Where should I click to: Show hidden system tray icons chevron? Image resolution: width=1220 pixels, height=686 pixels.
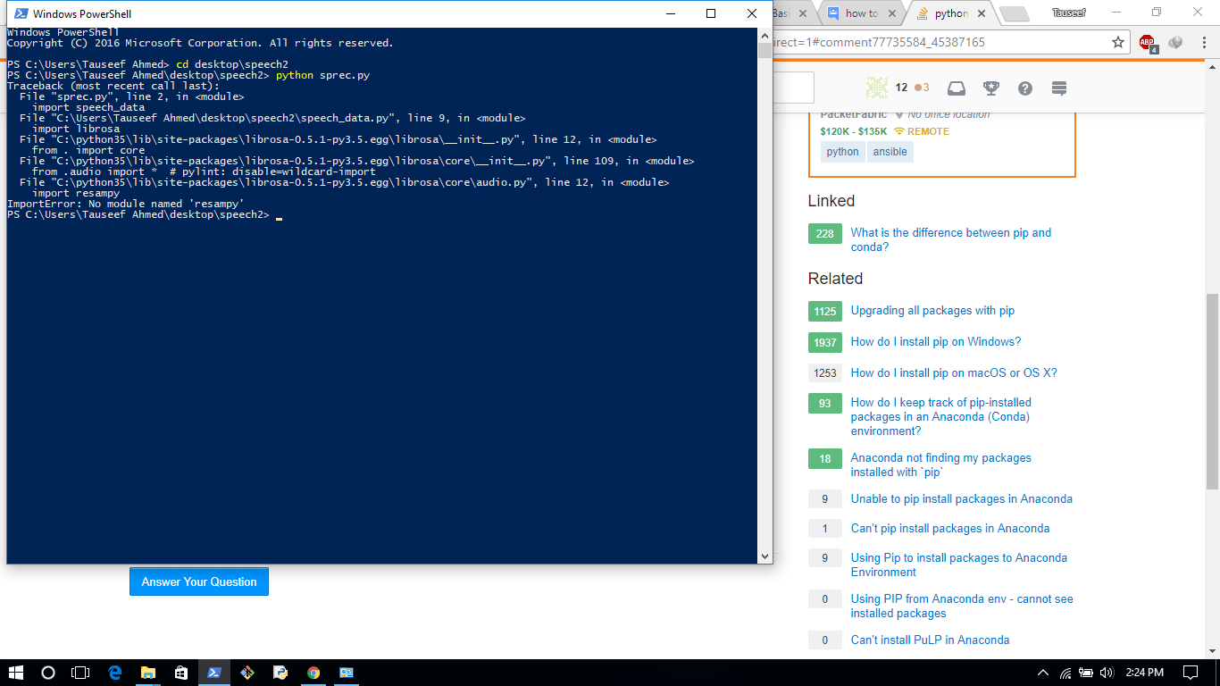coord(1042,673)
